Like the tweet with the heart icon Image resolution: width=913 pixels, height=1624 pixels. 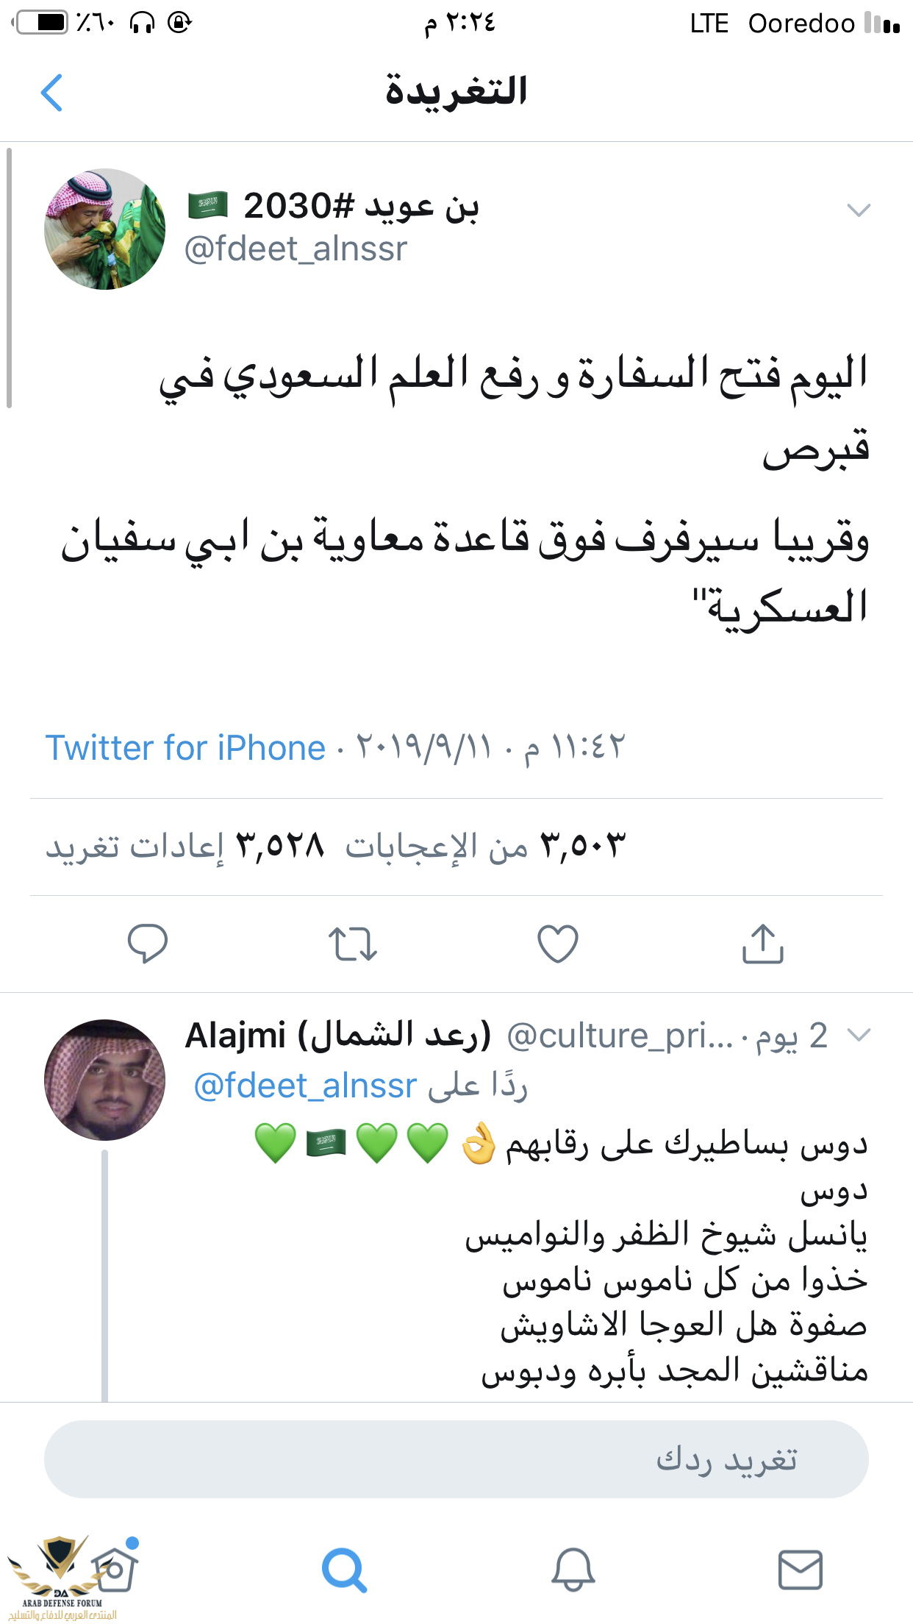pos(558,944)
